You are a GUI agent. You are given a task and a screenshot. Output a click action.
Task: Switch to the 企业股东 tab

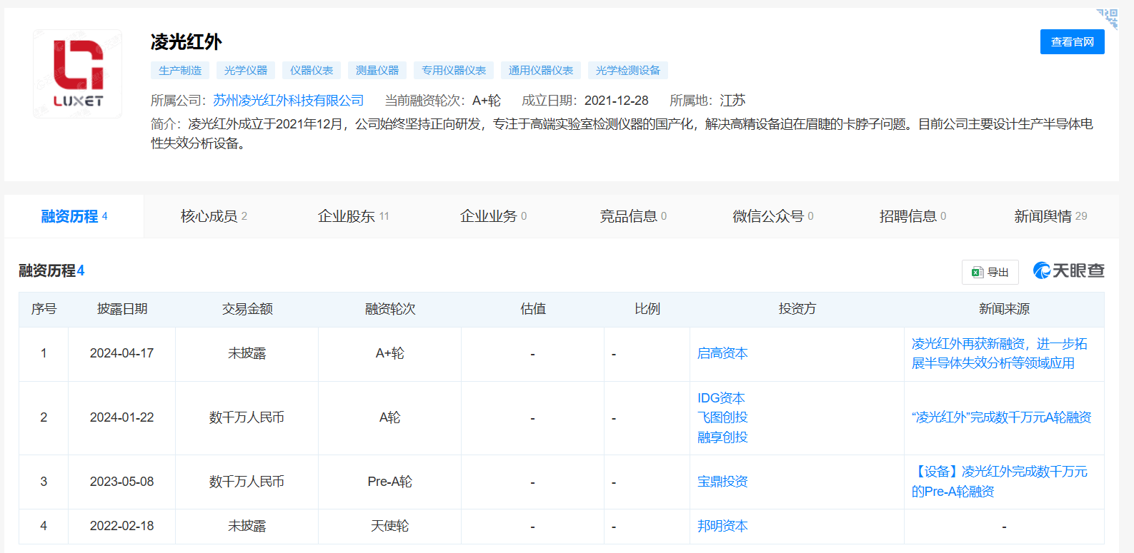(x=353, y=216)
